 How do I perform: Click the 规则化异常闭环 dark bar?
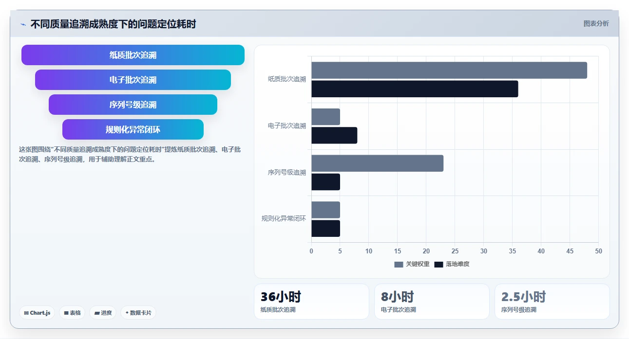click(x=325, y=229)
